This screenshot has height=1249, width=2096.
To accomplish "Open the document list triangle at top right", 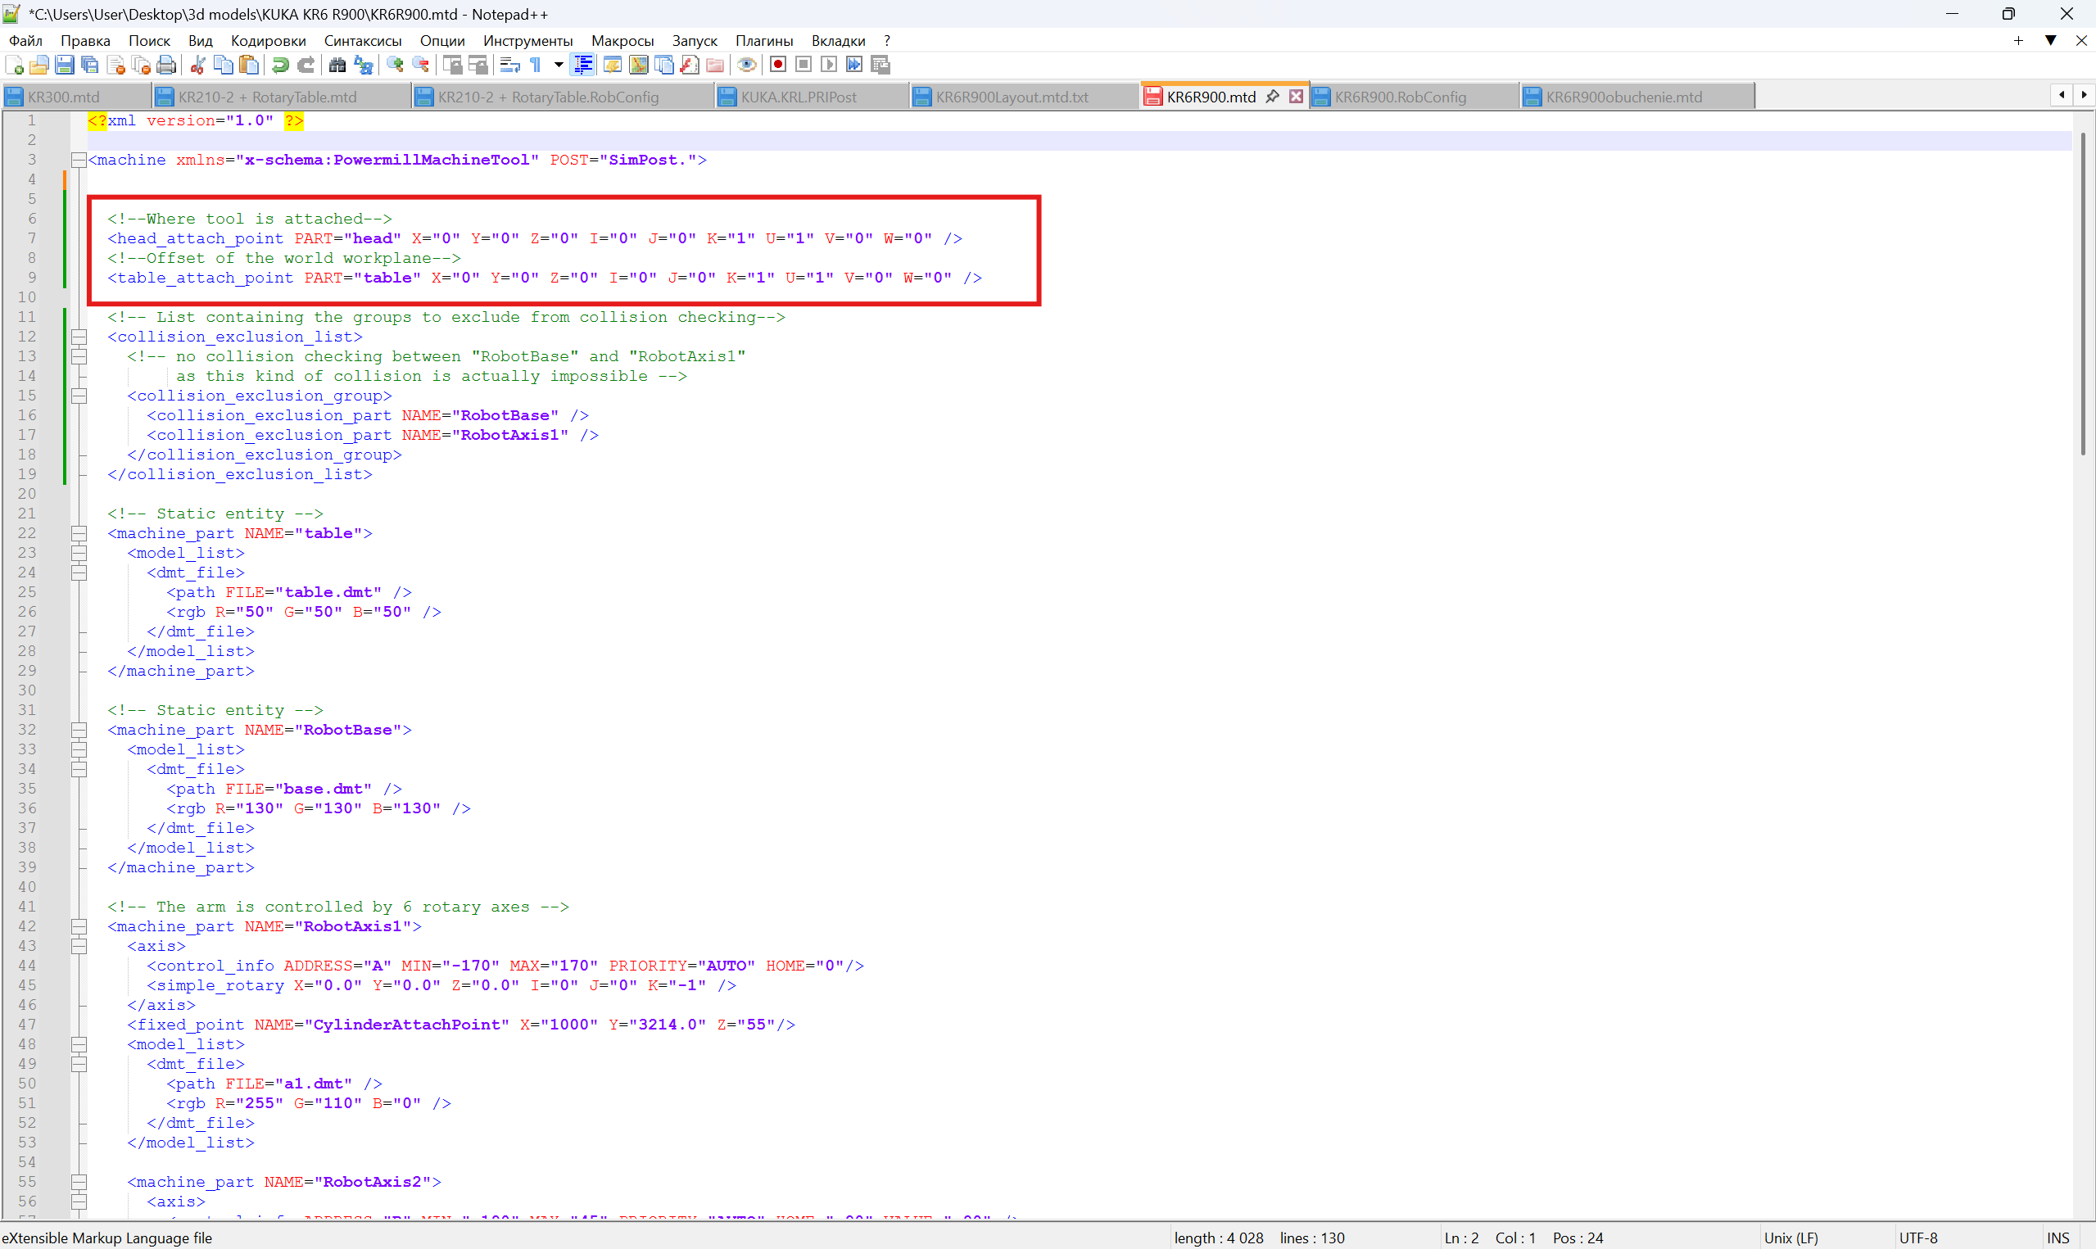I will click(2051, 40).
